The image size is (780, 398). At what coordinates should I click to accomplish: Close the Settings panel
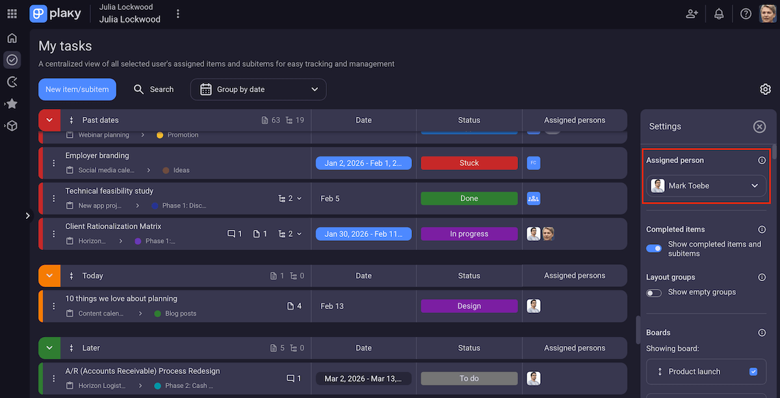pyautogui.click(x=759, y=127)
